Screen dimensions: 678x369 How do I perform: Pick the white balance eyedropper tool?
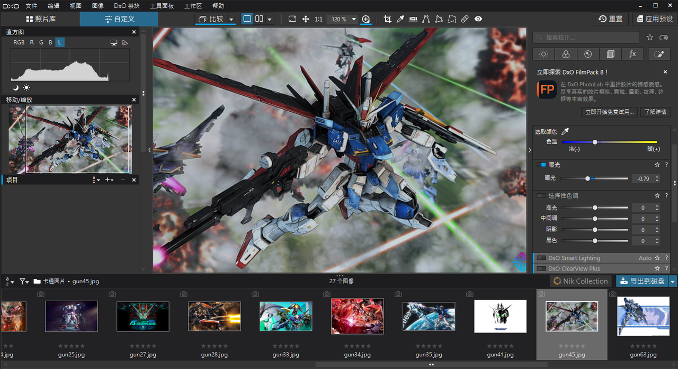tap(400, 19)
